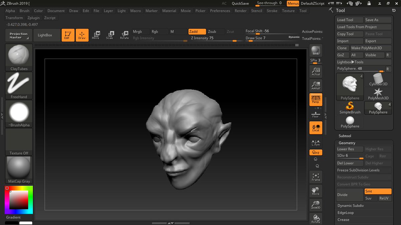Click the BPR render icon
Viewport: 401px width, 225px height.
point(316,51)
